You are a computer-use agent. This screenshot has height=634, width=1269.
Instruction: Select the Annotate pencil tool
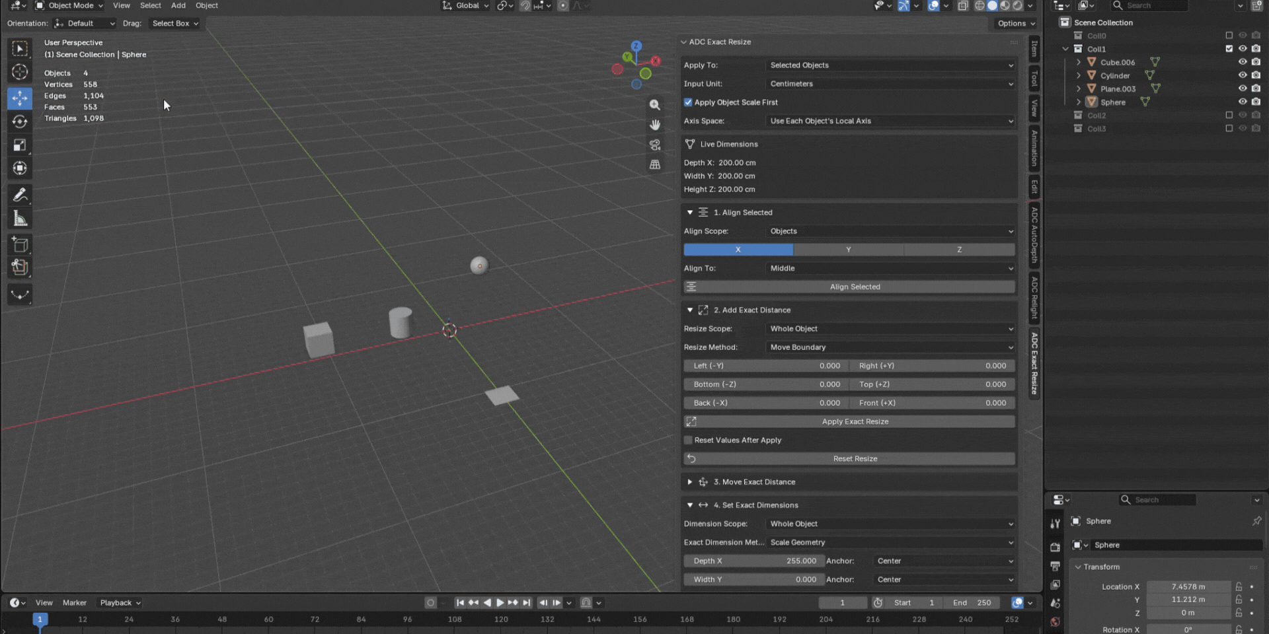20,195
